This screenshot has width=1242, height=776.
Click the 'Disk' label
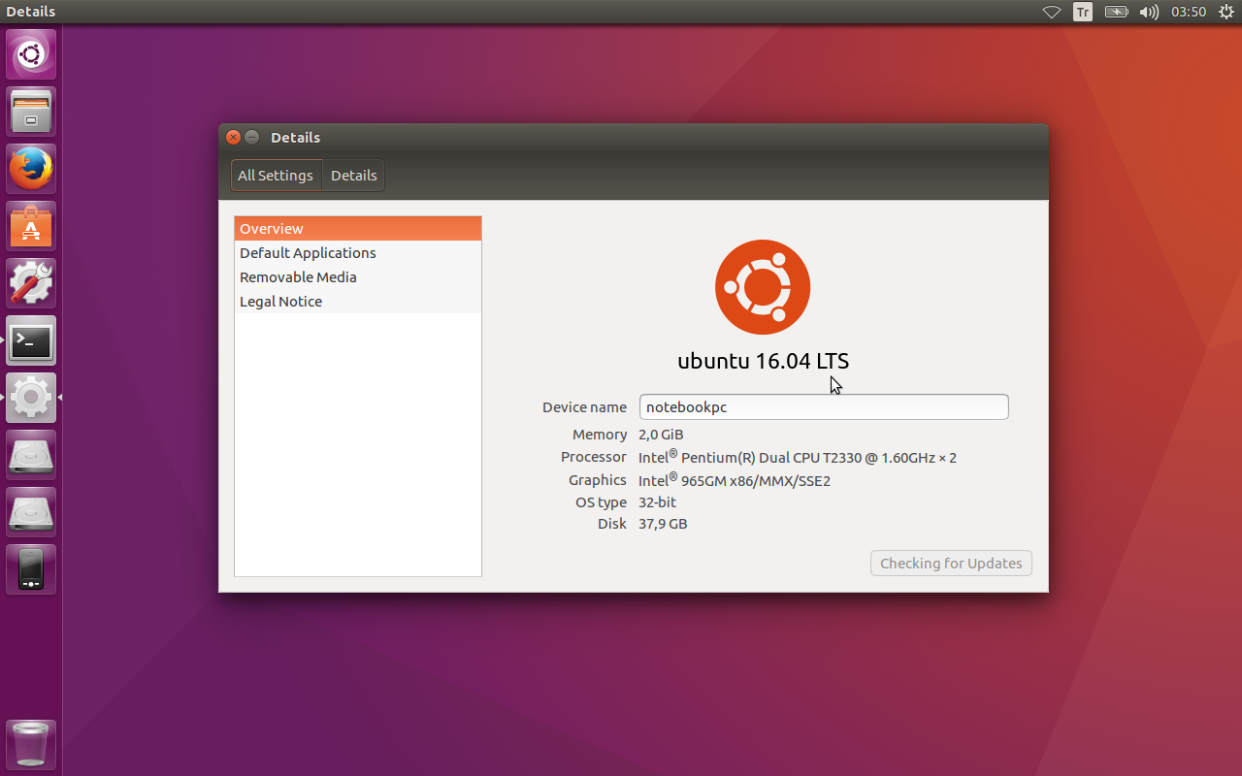612,524
